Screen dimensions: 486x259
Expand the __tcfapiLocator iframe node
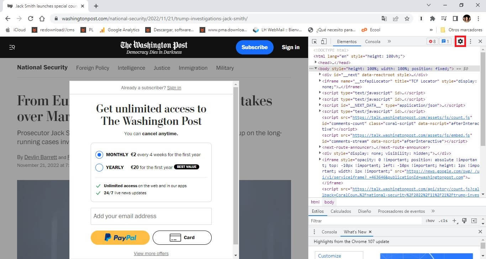pos(320,81)
